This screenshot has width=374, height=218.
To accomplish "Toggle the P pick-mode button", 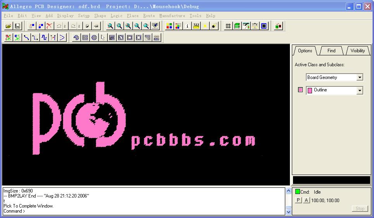I will (x=298, y=200).
